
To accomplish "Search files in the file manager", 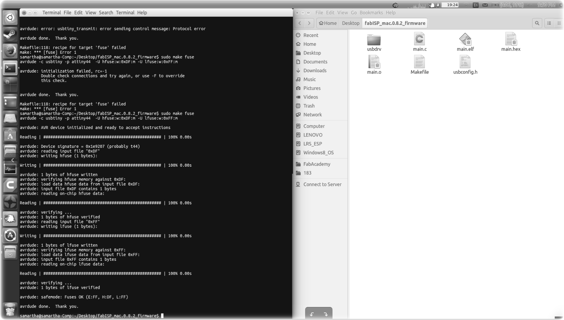I will coord(537,23).
